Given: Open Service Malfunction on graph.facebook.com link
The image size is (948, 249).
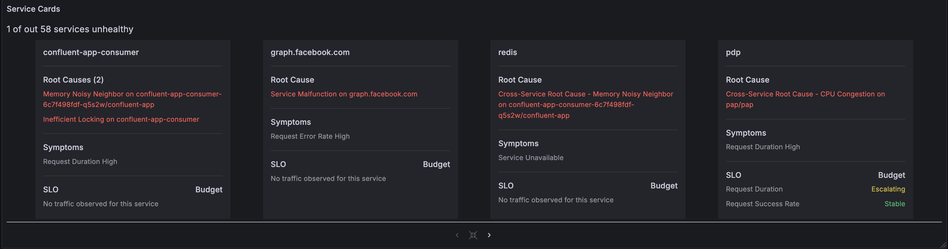Looking at the screenshot, I should (344, 94).
